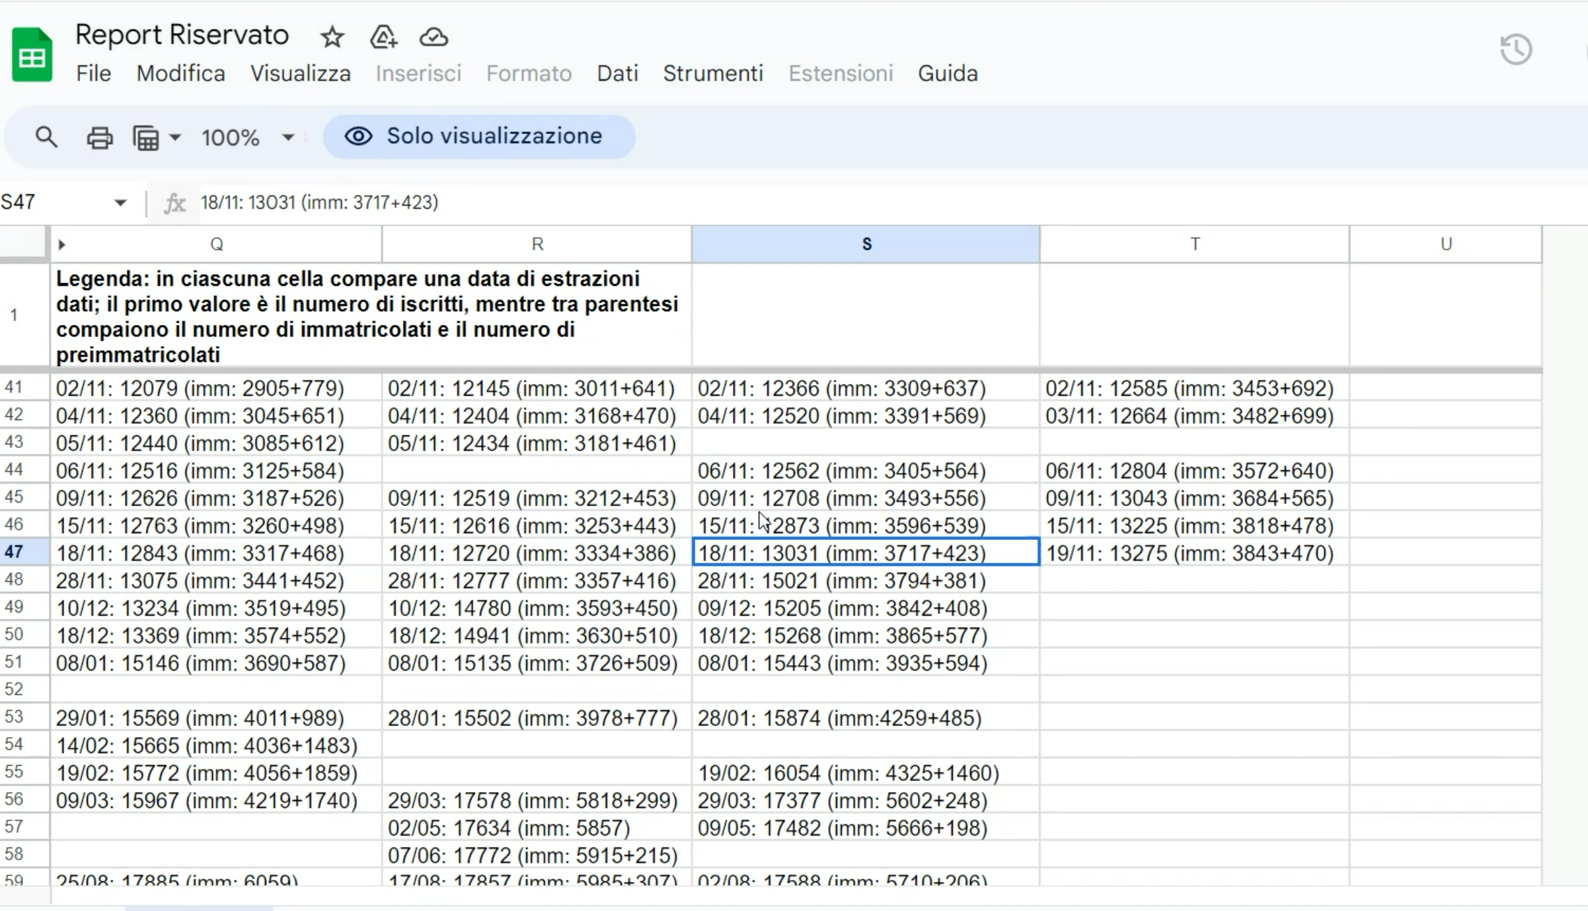Select cell 28/11: 15021 (imm: 3794+381)
The height and width of the screenshot is (911, 1588).
tap(866, 581)
